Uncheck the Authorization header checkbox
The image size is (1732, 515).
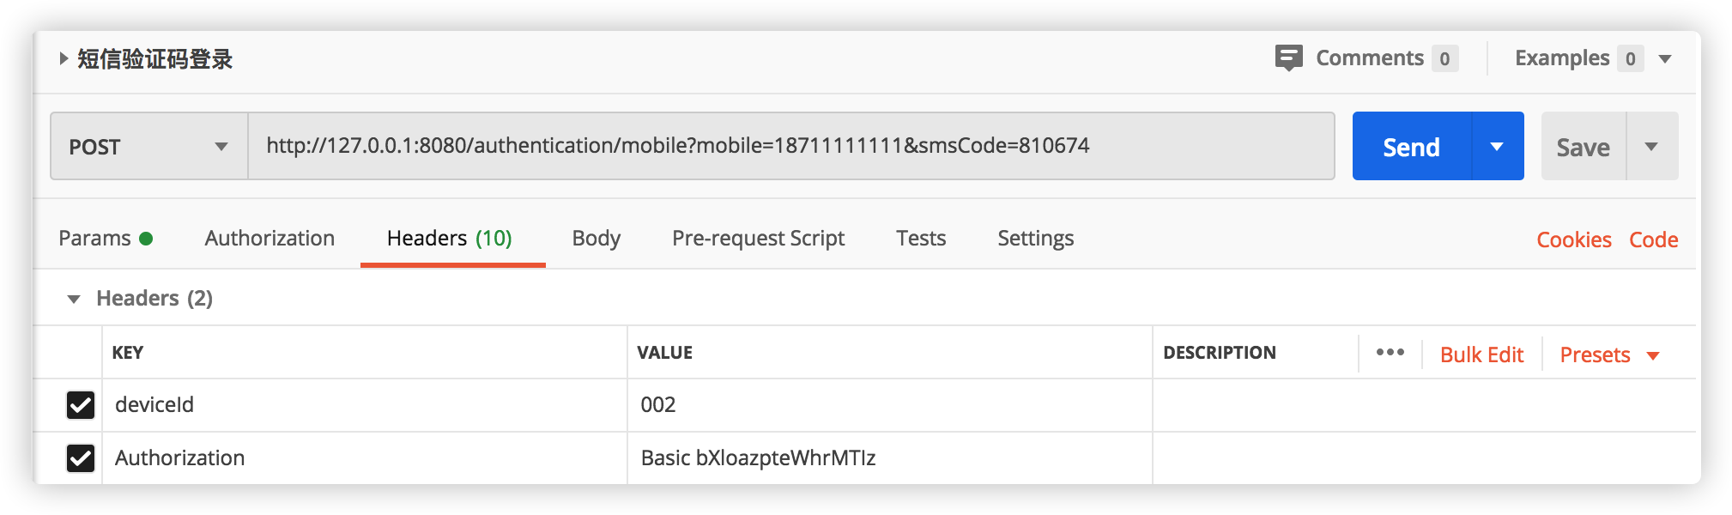[x=81, y=458]
